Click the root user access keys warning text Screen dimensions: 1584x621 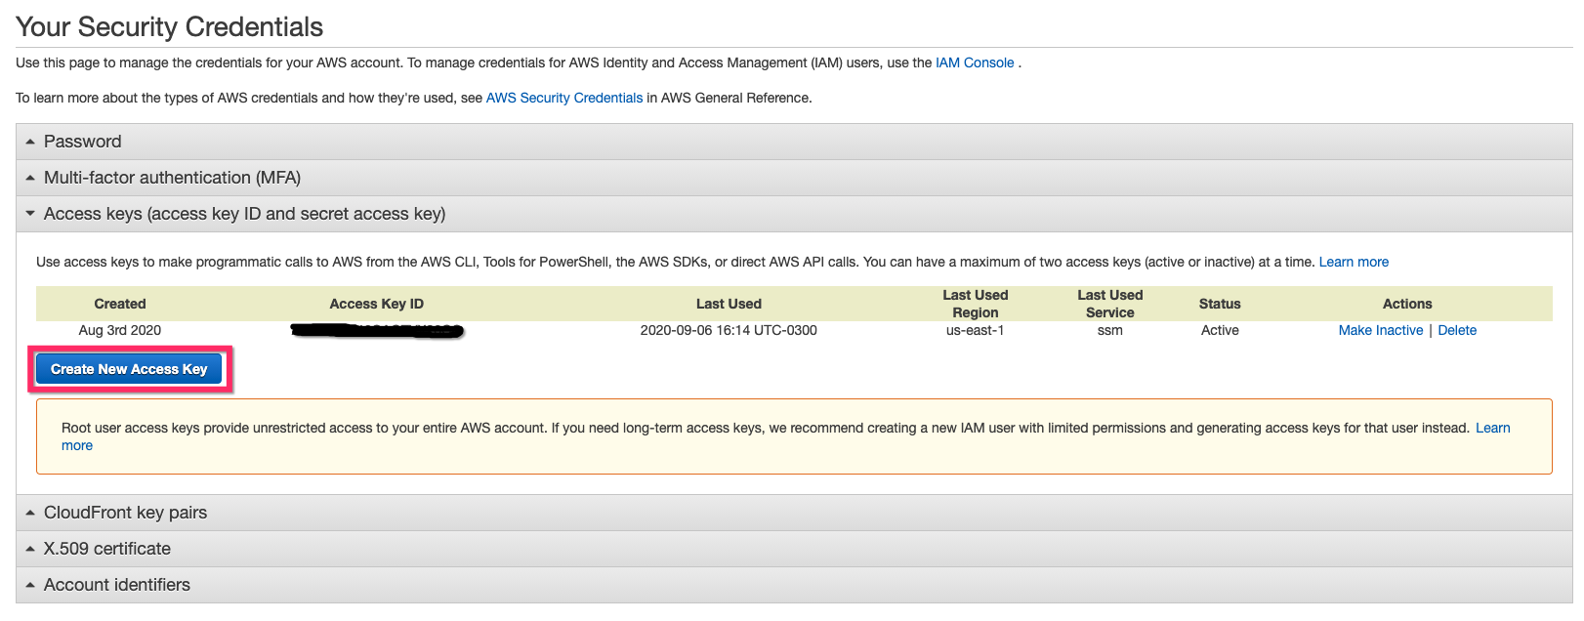(766, 428)
